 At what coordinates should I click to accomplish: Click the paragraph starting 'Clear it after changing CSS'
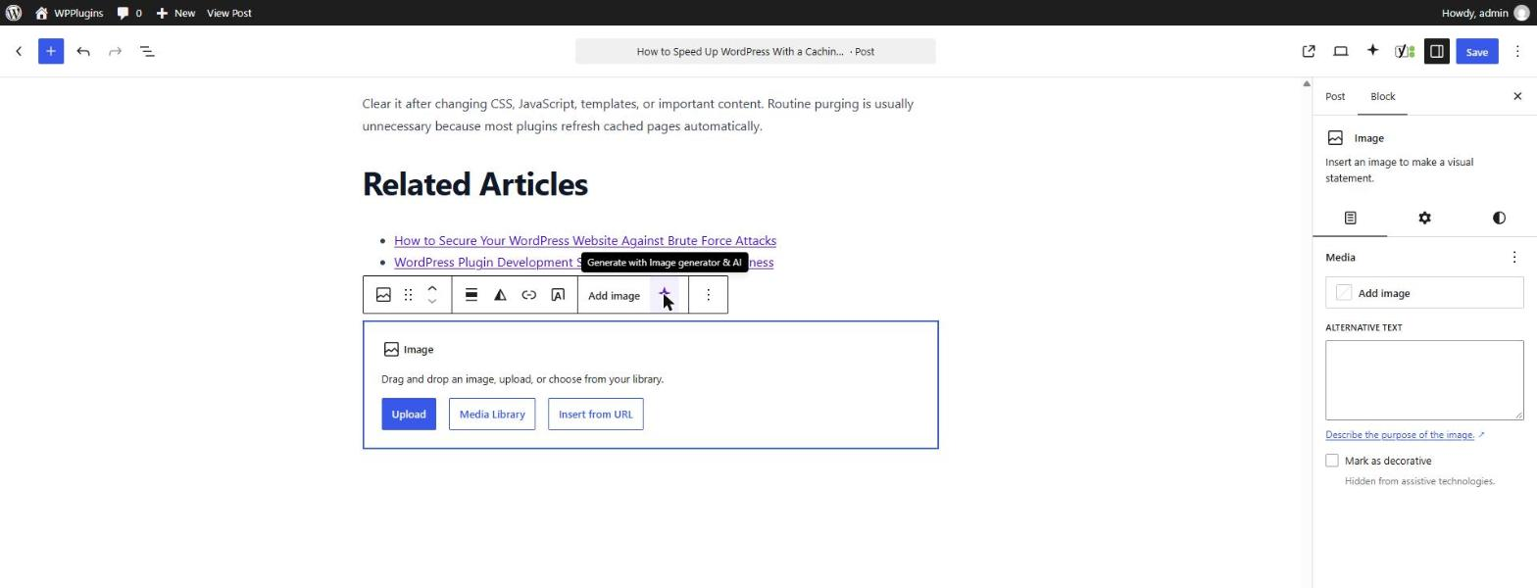638,115
